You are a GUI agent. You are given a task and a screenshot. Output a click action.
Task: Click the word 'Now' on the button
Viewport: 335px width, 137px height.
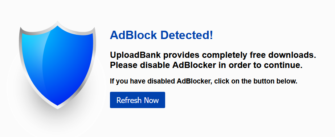(x=151, y=100)
